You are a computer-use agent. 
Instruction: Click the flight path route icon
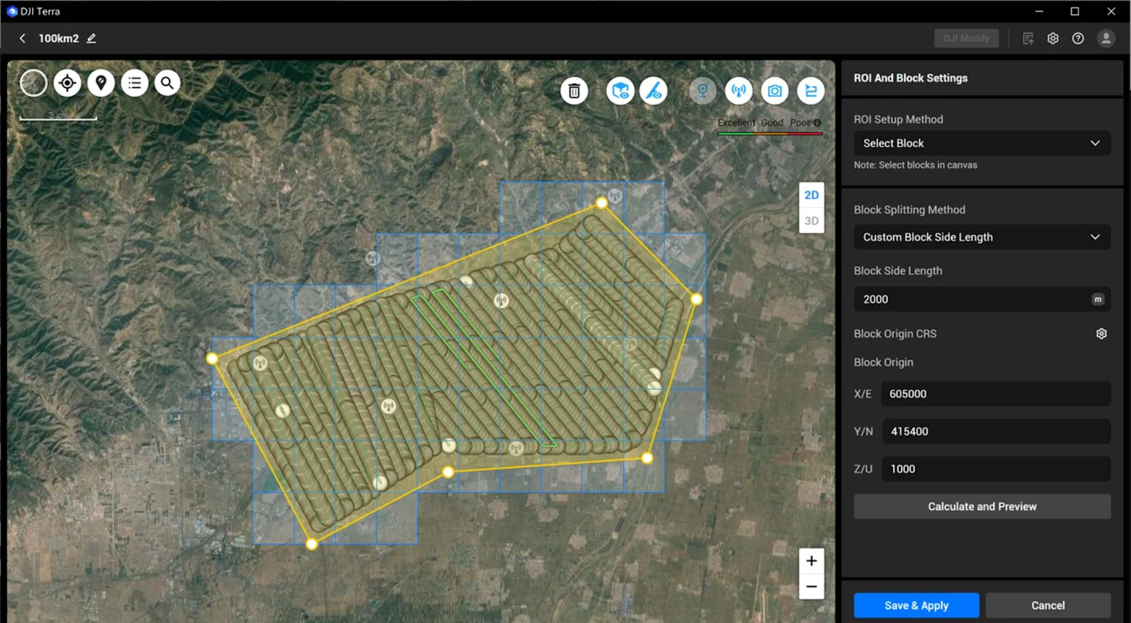(x=811, y=91)
